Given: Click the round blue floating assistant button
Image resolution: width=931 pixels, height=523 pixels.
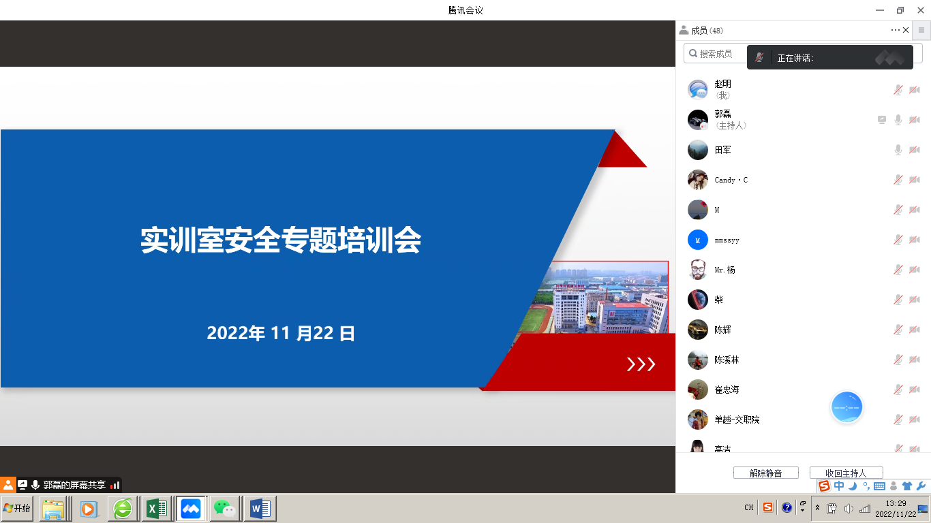Looking at the screenshot, I should tap(847, 407).
